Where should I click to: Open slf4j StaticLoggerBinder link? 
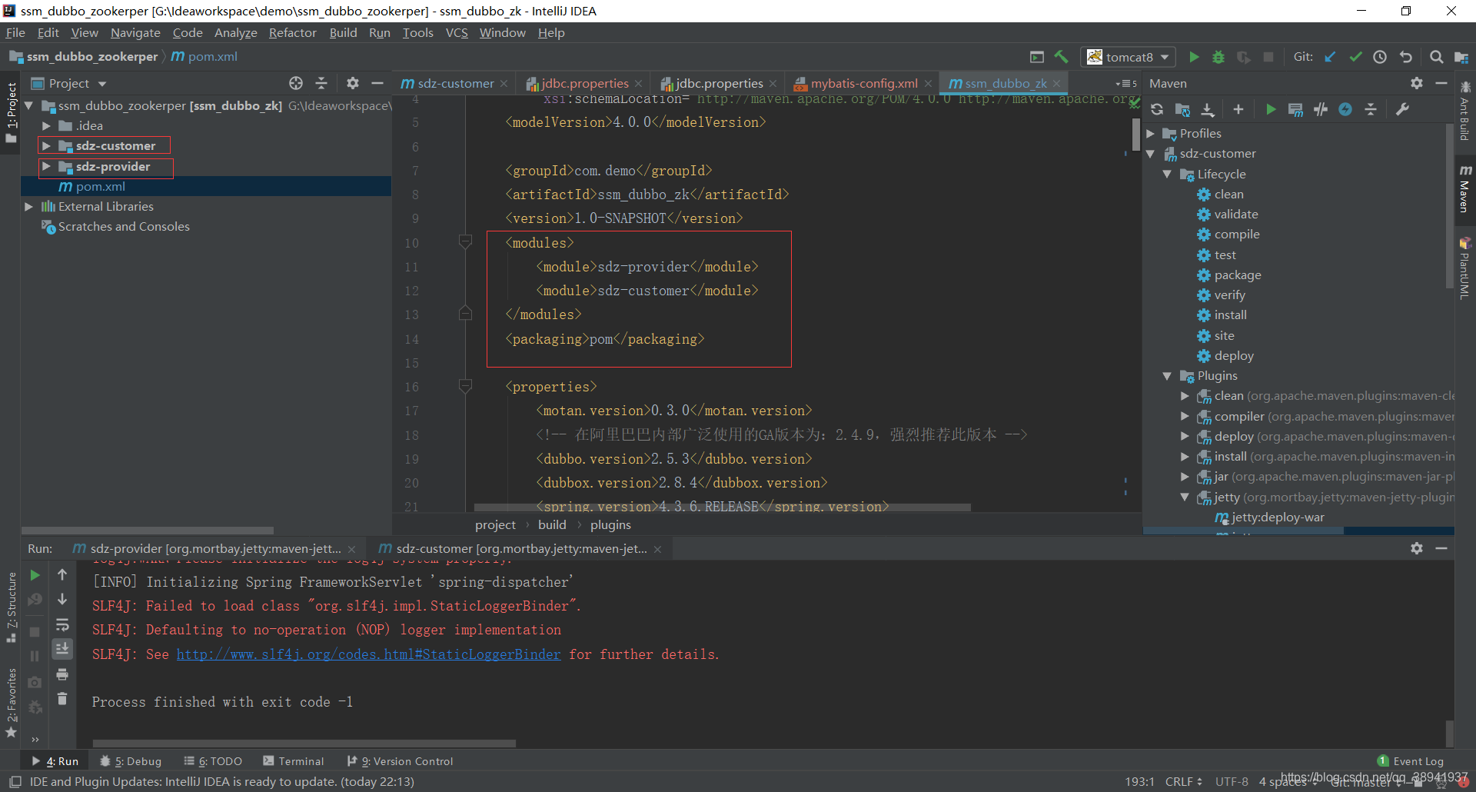(368, 654)
